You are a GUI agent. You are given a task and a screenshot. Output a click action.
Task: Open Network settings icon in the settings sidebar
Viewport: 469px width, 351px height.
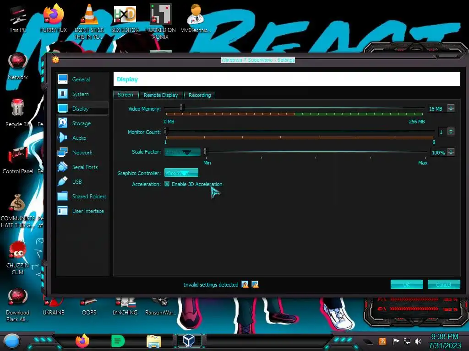point(62,152)
